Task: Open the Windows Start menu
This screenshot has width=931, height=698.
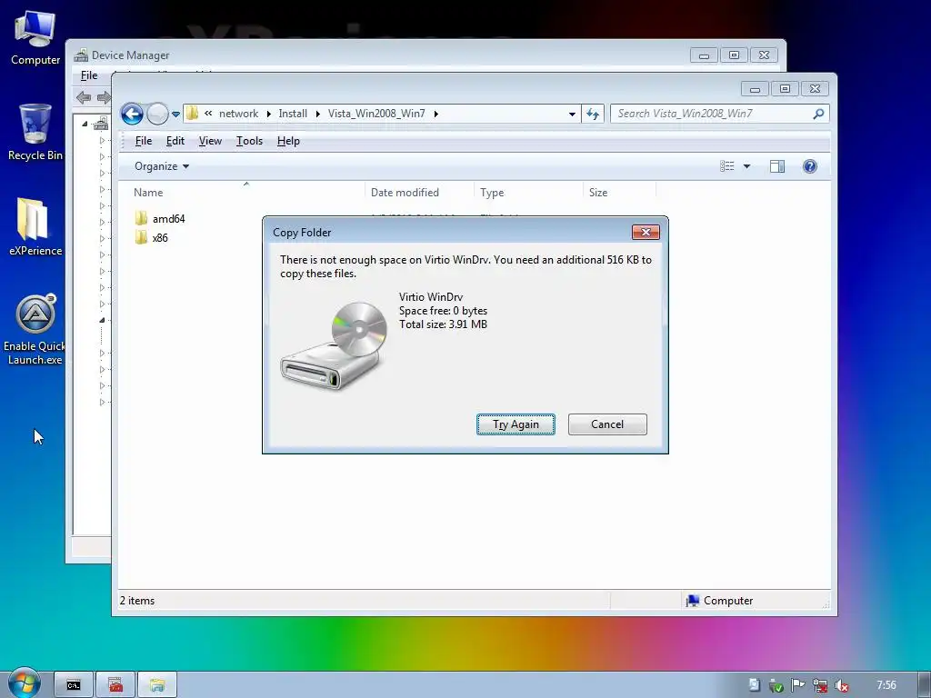Action: pos(25,683)
